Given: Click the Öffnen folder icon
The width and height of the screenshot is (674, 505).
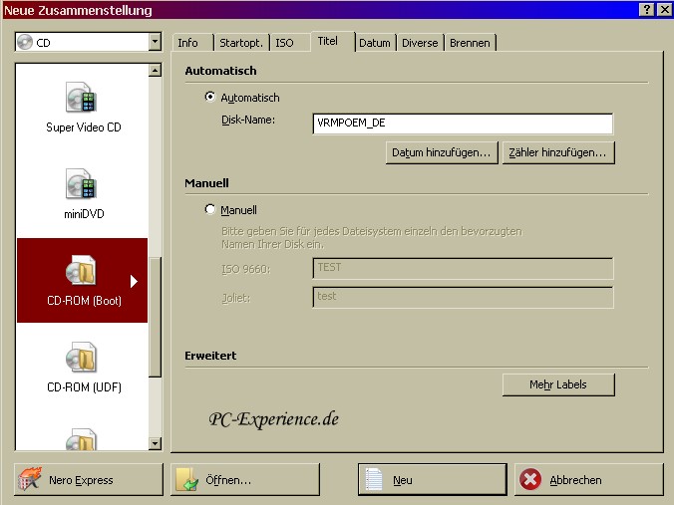Looking at the screenshot, I should click(187, 479).
